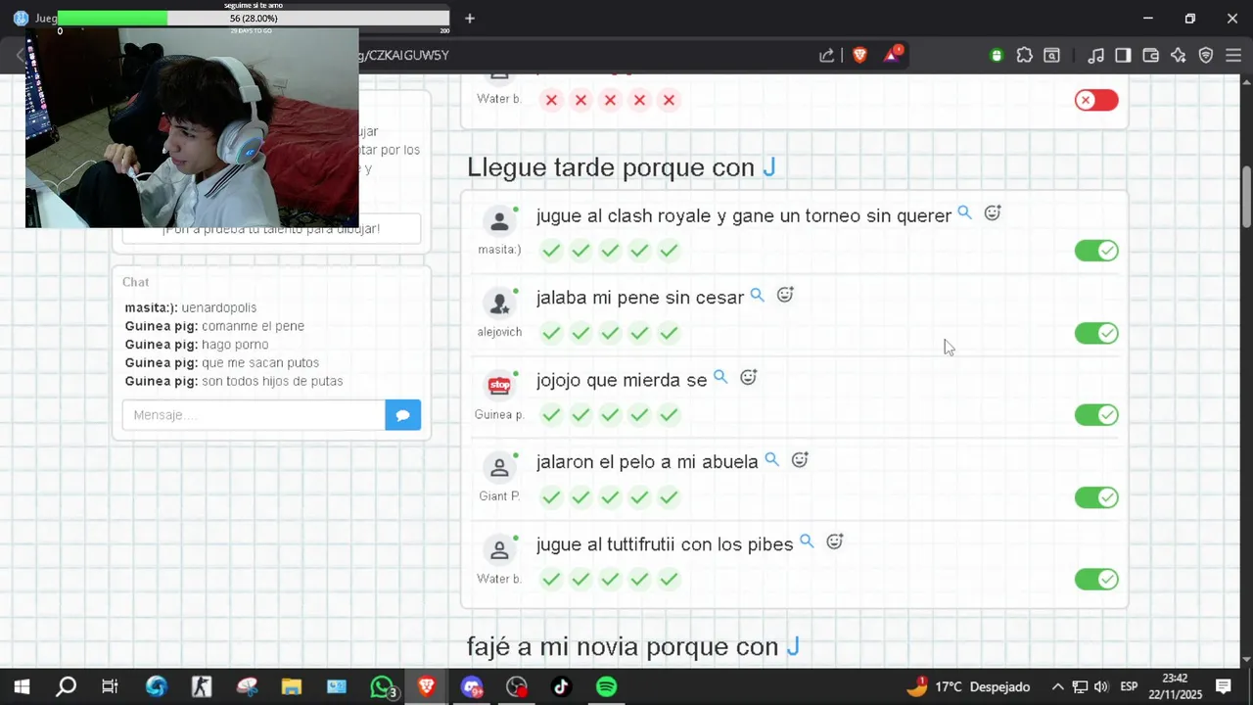Image resolution: width=1253 pixels, height=705 pixels.
Task: Toggle the browser sidebar panel icon
Action: (1123, 56)
